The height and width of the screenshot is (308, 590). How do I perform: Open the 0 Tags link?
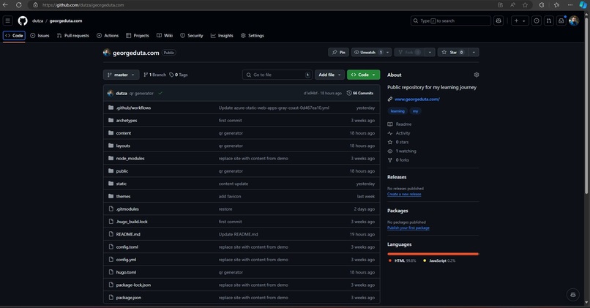(179, 75)
